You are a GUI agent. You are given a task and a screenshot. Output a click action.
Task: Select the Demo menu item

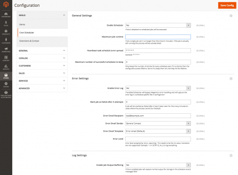coord(42,24)
